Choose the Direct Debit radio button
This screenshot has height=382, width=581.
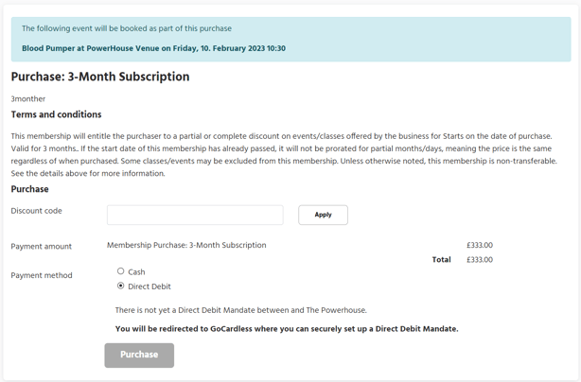click(121, 286)
